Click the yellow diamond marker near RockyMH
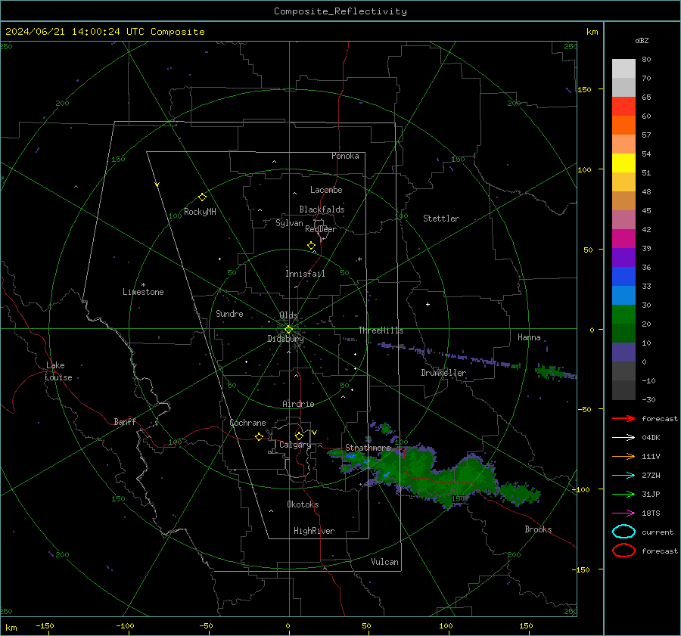This screenshot has width=681, height=636. 202,197
